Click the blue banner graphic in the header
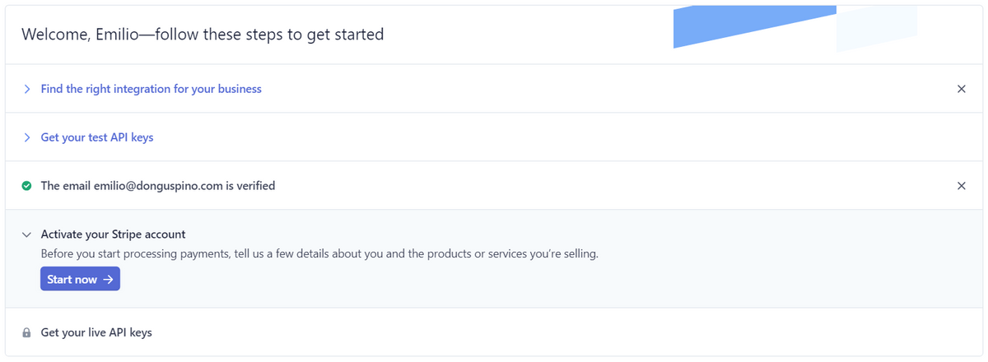Viewport: 988px width, 362px height. 753,26
